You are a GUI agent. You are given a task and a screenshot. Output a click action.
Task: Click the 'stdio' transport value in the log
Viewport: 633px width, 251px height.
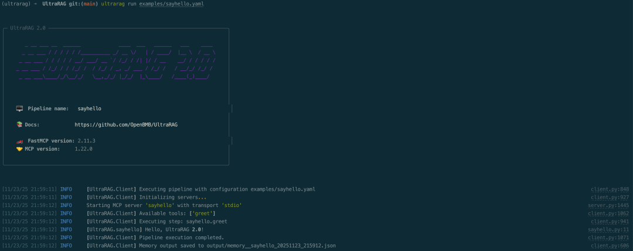coord(232,205)
